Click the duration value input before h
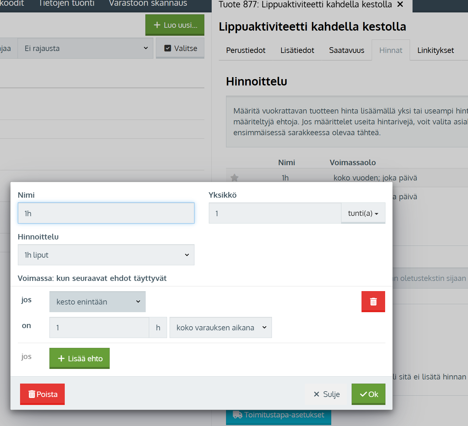This screenshot has height=426, width=468. pyautogui.click(x=99, y=327)
